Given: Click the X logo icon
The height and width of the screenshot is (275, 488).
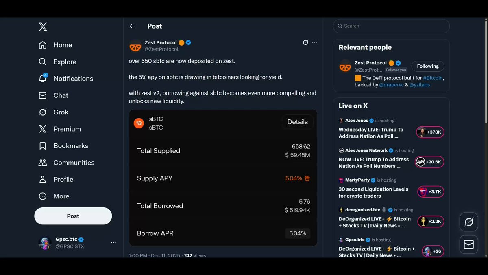Looking at the screenshot, I should click(43, 27).
